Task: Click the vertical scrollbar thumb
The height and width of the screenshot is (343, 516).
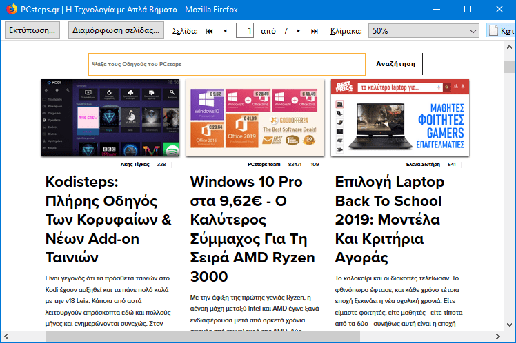Action: click(509, 67)
